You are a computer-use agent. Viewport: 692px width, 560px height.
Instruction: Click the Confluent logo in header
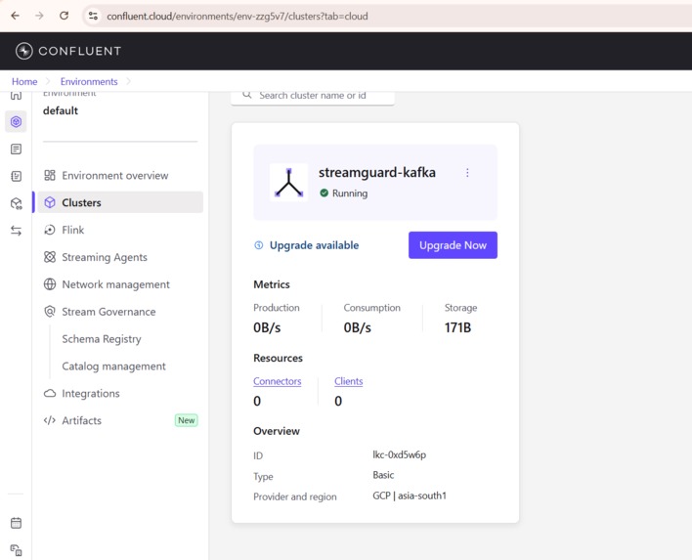(68, 51)
